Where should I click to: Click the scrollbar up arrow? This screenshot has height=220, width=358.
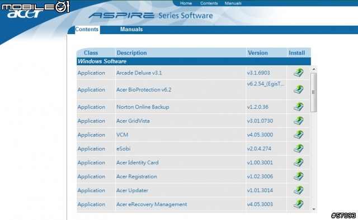314,69
